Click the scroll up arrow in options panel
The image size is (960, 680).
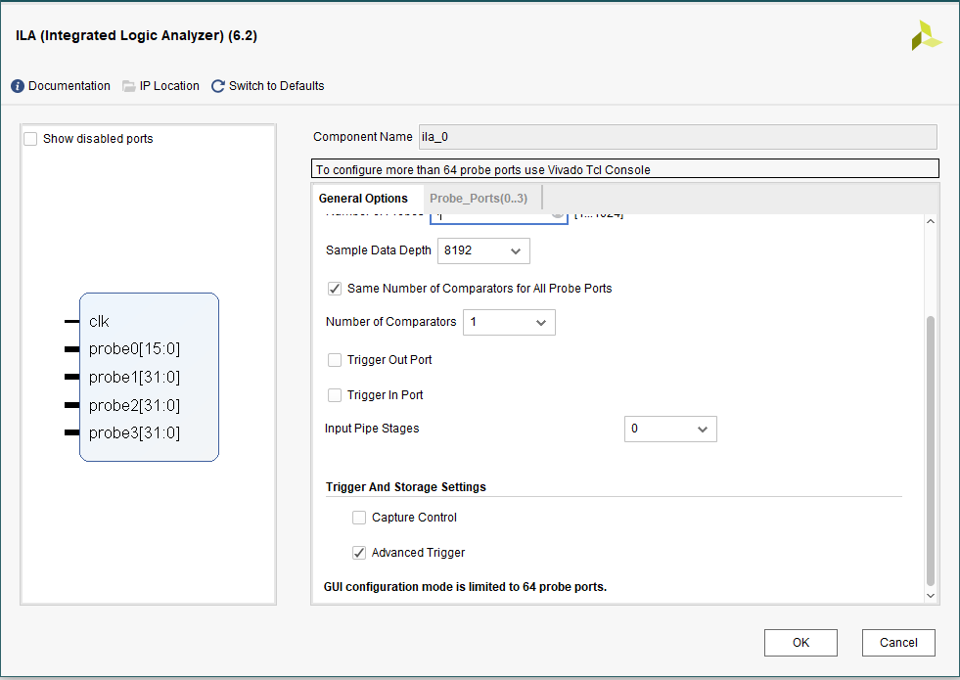(x=931, y=221)
